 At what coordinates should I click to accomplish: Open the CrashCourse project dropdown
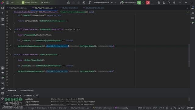(x=30, y=2)
